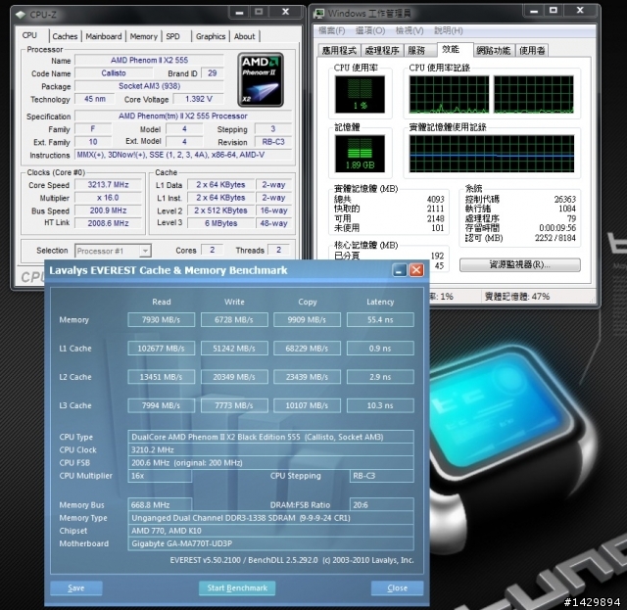Select the CPU tab in CPU-Z
Viewport: 627px width, 610px height.
(29, 35)
